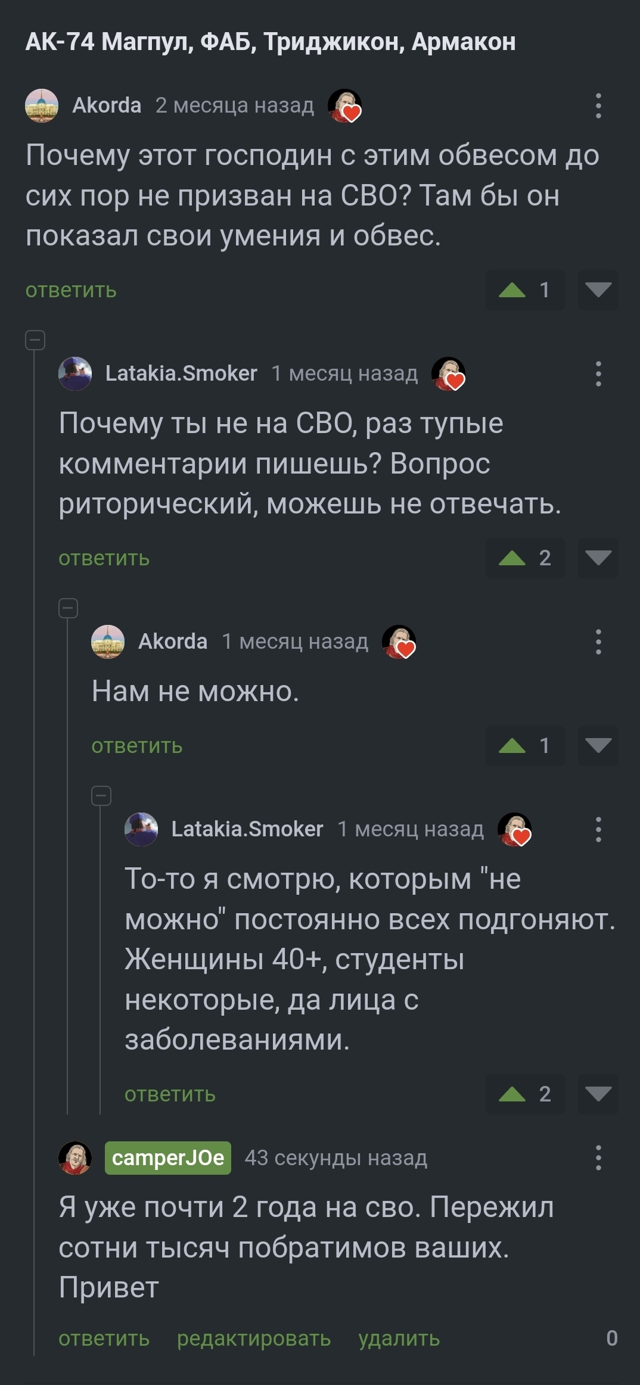Downvote Latakia.Smoker's "То-то я смотрю" reply
This screenshot has width=640, height=1385.
[598, 1094]
